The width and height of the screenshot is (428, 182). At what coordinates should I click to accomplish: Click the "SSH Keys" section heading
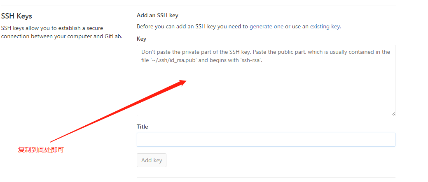tap(16, 16)
